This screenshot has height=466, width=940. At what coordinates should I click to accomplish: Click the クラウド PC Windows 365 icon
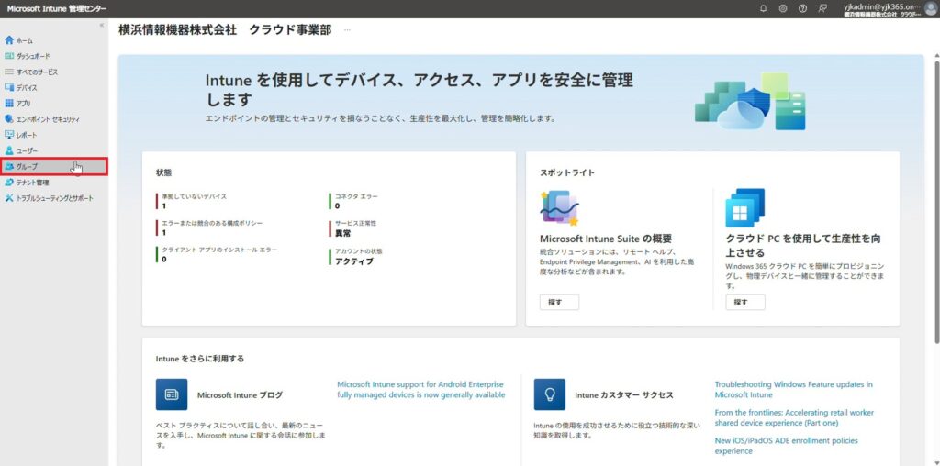point(744,208)
